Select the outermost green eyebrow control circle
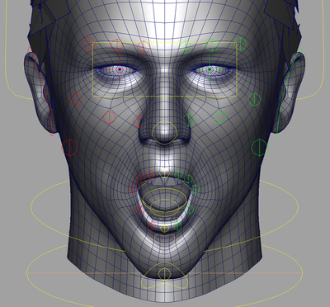The width and height of the screenshot is (330, 307). pos(240,44)
